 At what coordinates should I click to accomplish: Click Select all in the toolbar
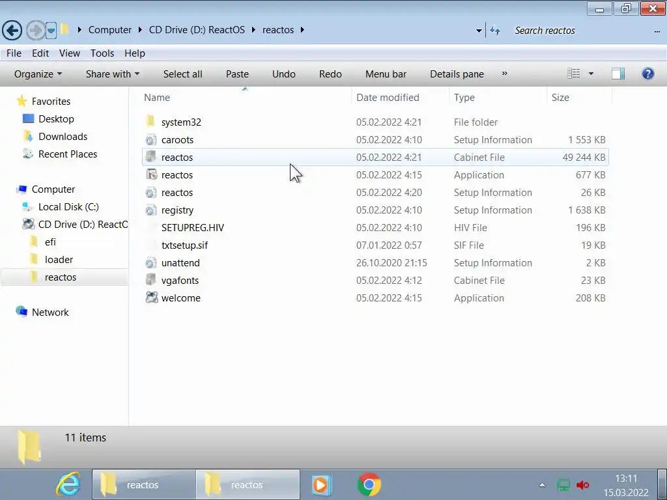tap(183, 74)
